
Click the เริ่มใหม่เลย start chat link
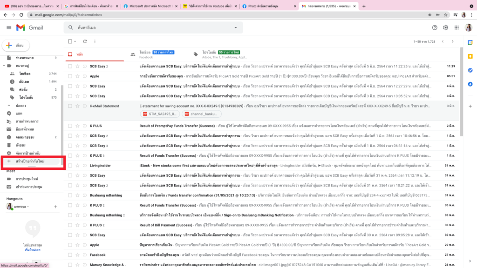click(x=33, y=250)
